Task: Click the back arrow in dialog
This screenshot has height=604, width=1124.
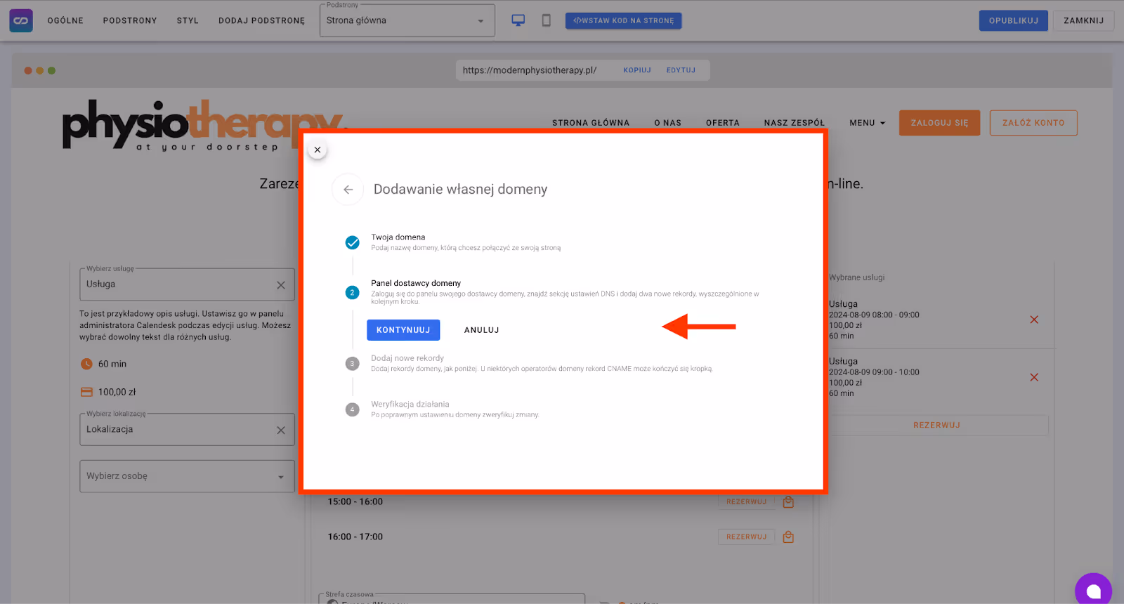Action: tap(348, 190)
